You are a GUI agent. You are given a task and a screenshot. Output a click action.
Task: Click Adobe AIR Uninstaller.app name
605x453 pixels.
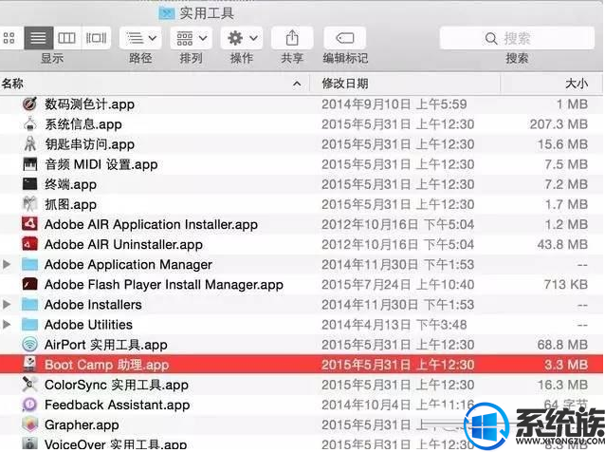pyautogui.click(x=123, y=244)
